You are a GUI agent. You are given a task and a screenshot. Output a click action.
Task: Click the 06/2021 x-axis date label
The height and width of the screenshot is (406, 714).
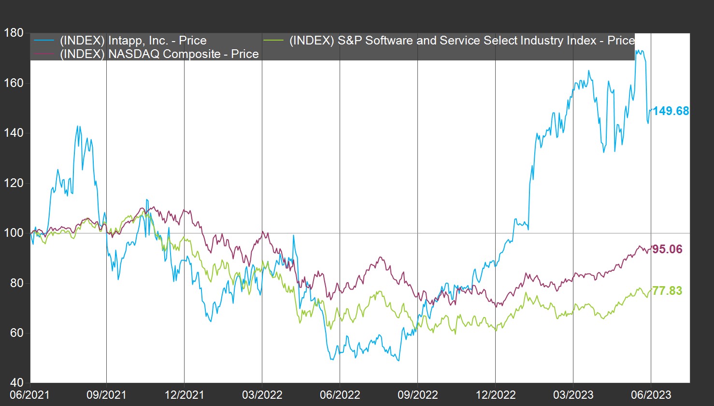click(x=29, y=395)
